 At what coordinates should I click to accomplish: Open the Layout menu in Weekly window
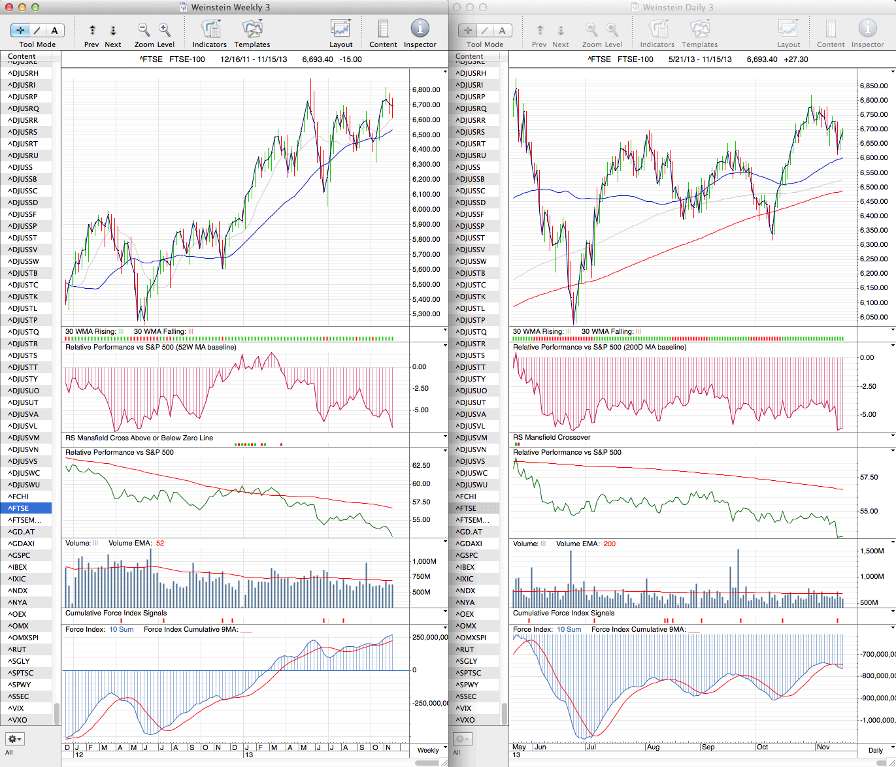(x=340, y=29)
